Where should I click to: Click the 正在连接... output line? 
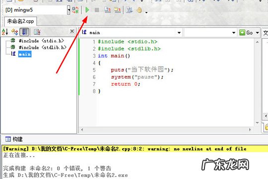coord(19,155)
